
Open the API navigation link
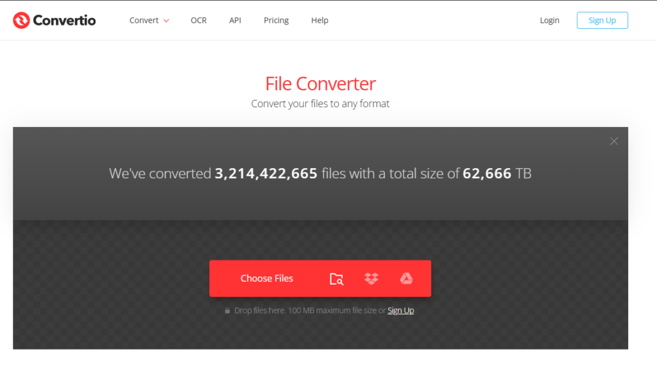click(235, 21)
